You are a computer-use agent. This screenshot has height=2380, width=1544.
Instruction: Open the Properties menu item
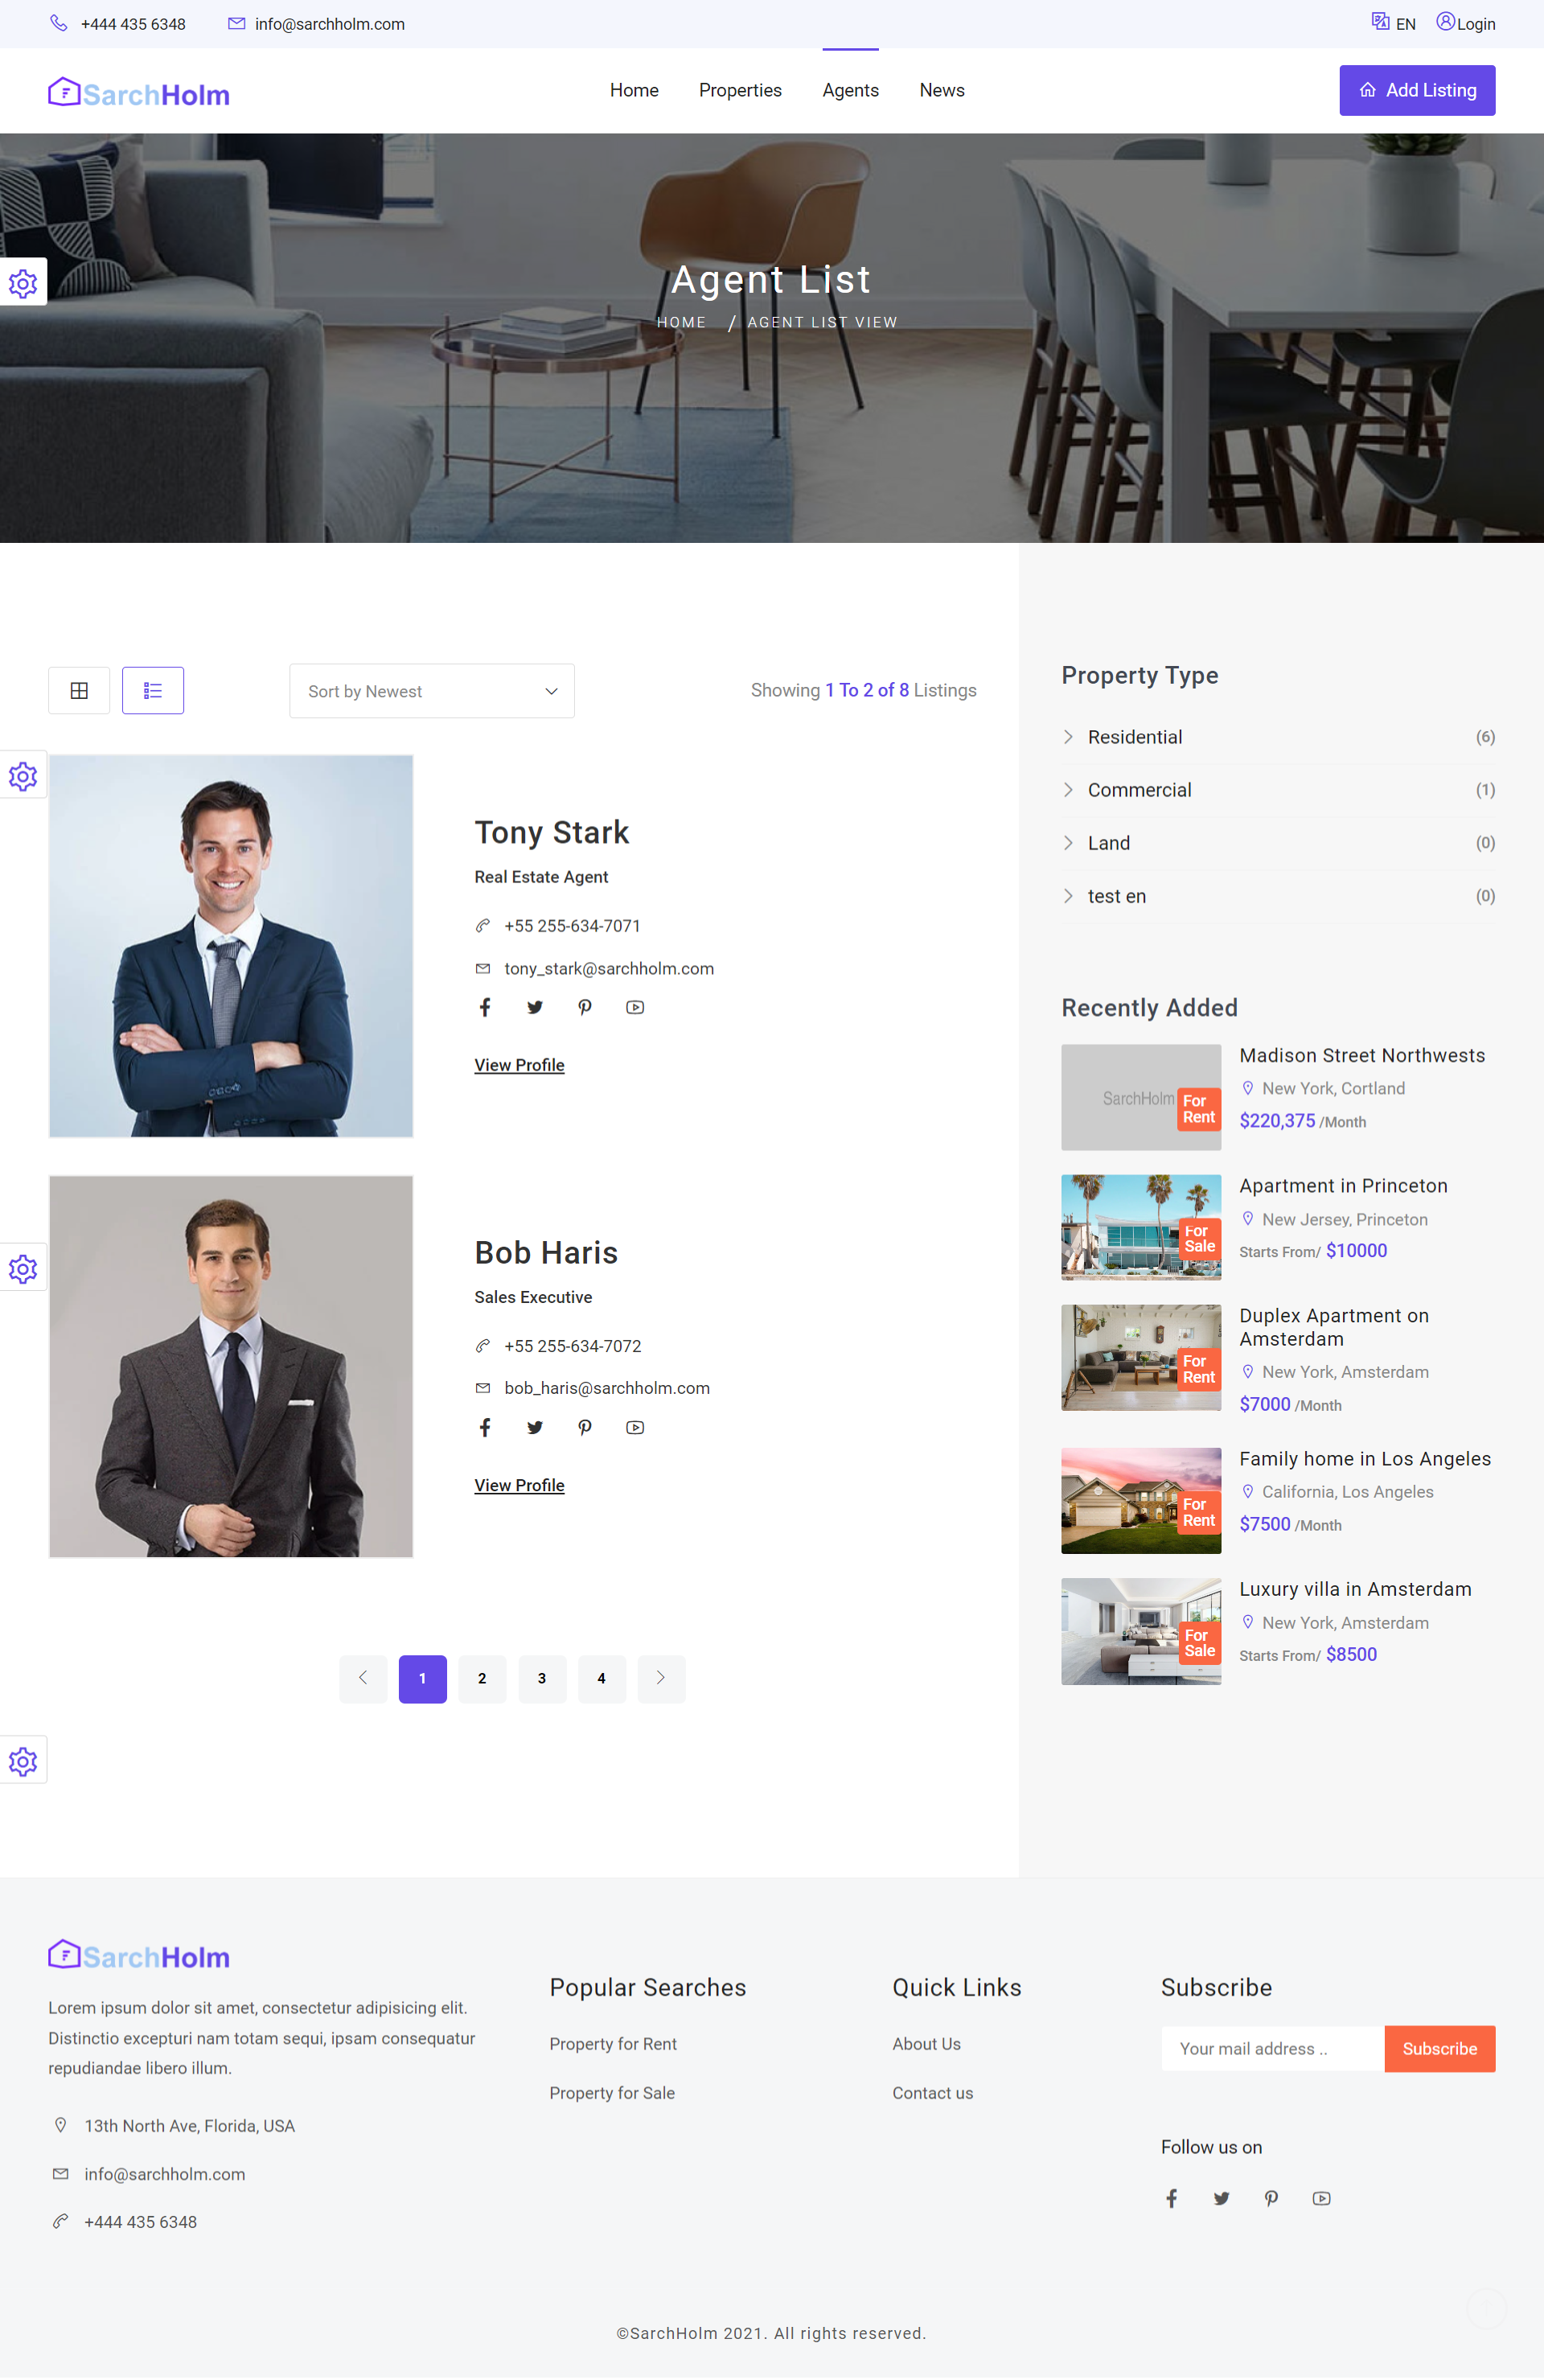(740, 90)
